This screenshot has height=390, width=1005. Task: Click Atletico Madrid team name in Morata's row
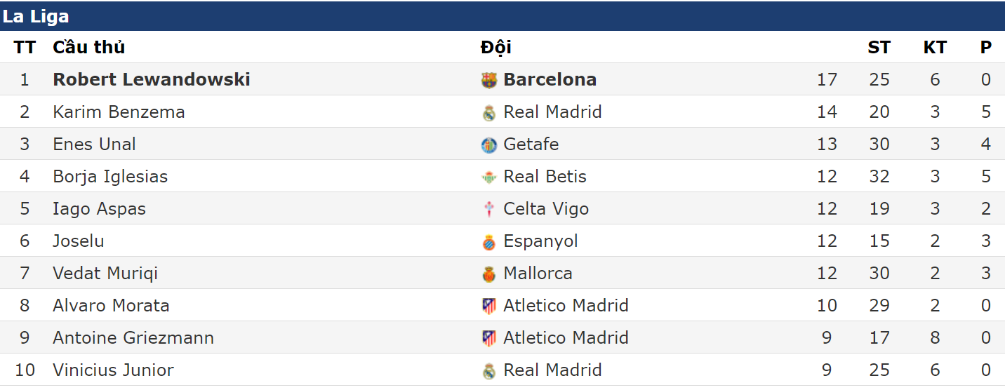pos(566,306)
